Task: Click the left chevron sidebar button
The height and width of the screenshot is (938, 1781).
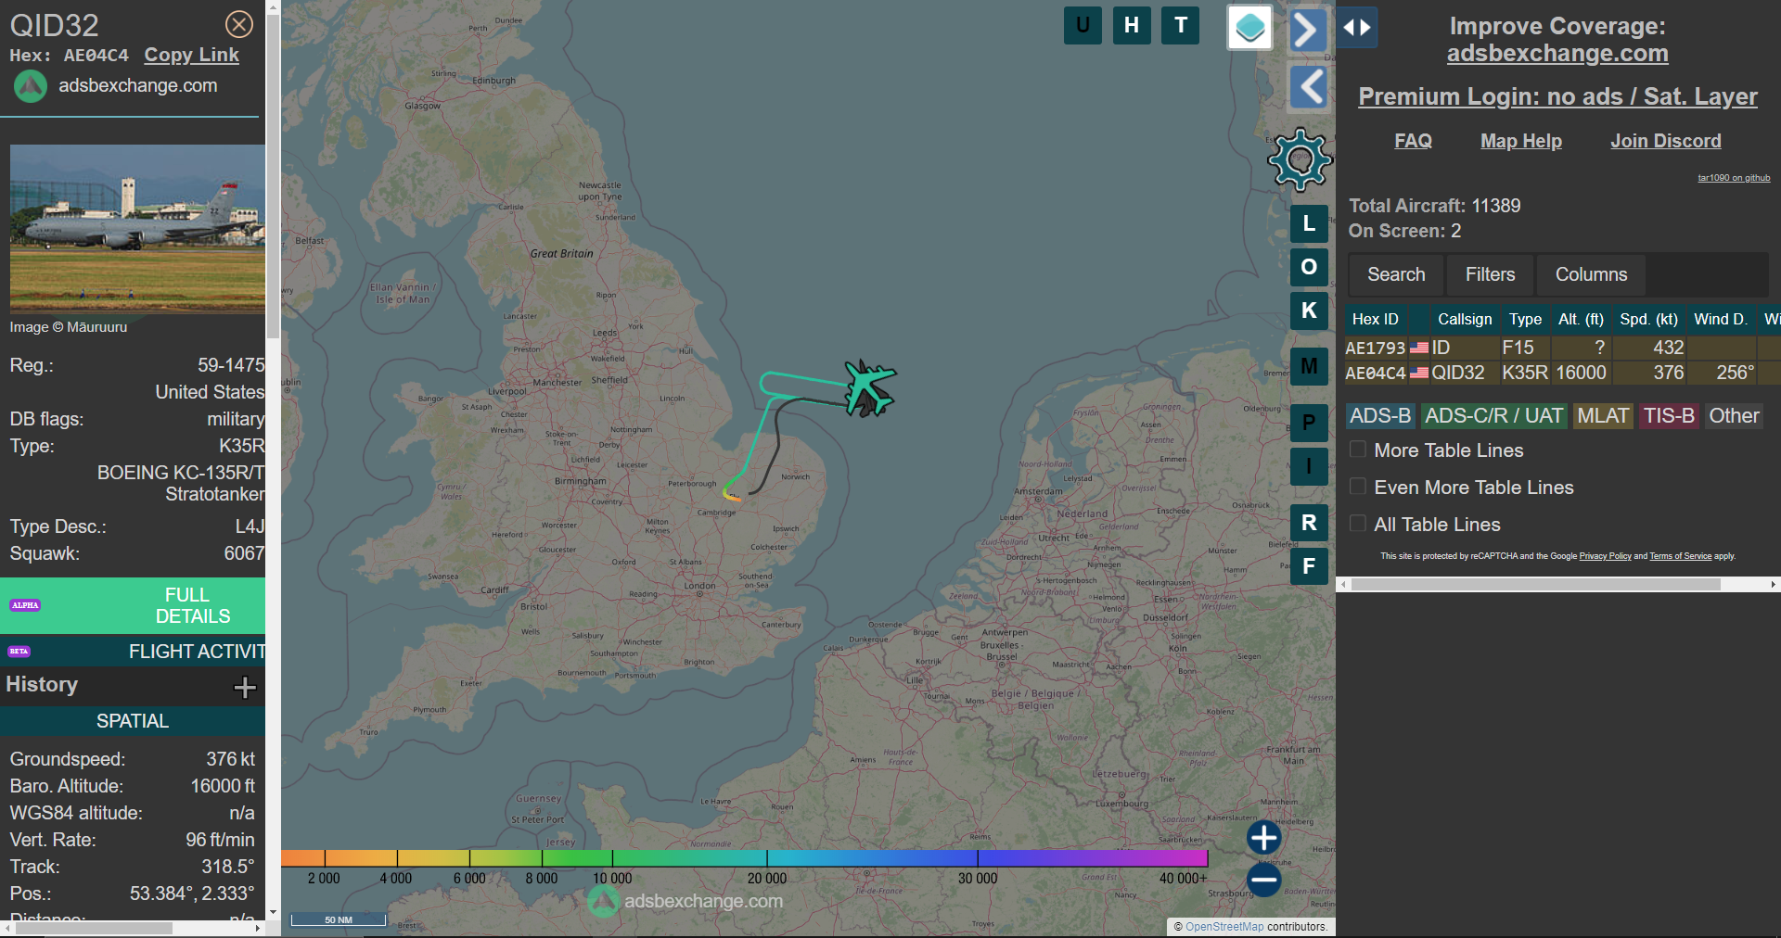Action: coord(1310,88)
